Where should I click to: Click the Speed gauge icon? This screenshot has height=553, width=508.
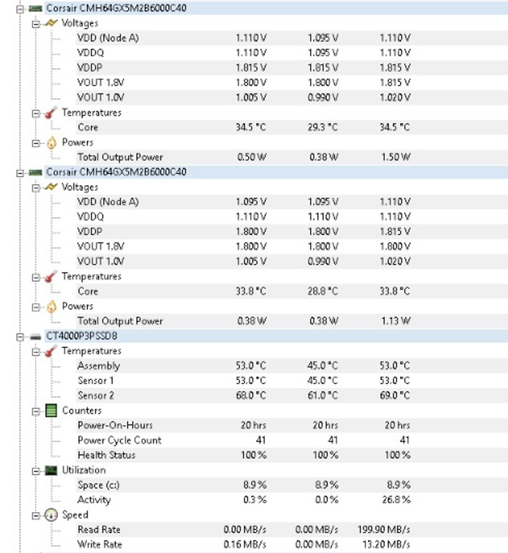point(51,515)
